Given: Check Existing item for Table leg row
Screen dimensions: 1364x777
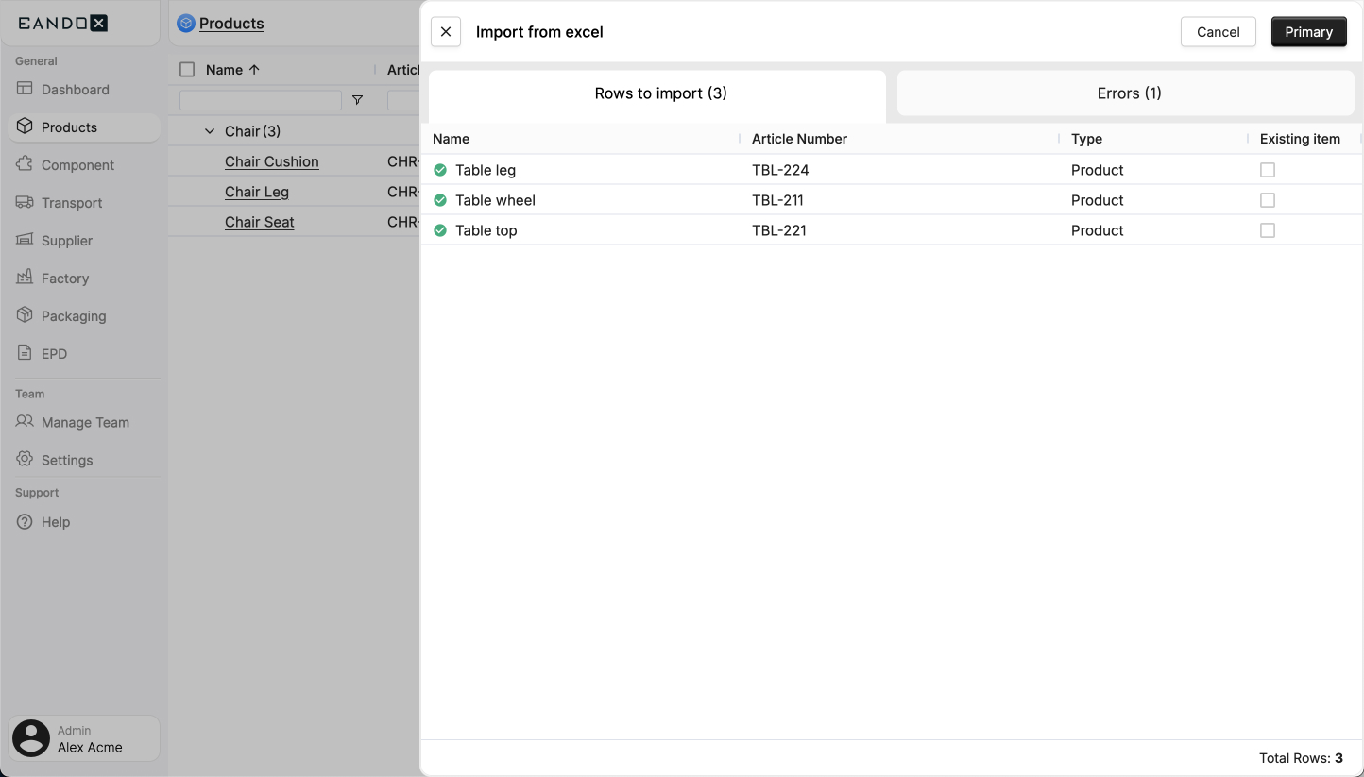Looking at the screenshot, I should (1267, 170).
